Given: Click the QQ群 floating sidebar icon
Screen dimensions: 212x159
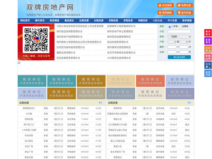Looking at the screenshot, I should click(x=208, y=65).
